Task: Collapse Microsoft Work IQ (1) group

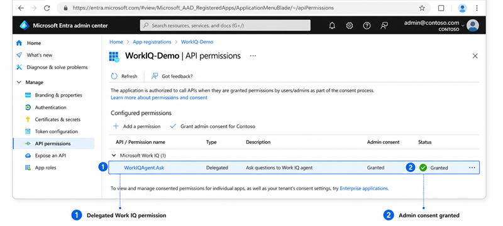Action: point(113,155)
